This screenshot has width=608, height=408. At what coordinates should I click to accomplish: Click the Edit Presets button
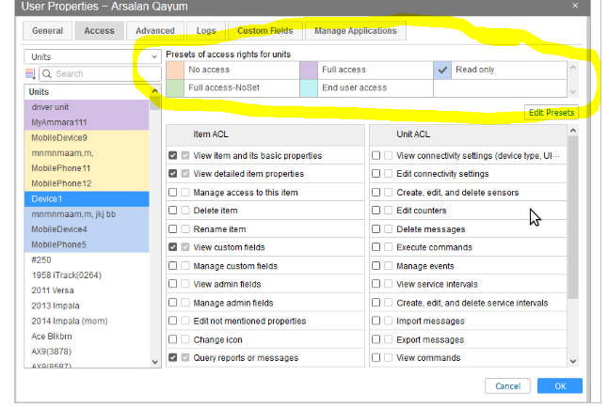coord(551,113)
